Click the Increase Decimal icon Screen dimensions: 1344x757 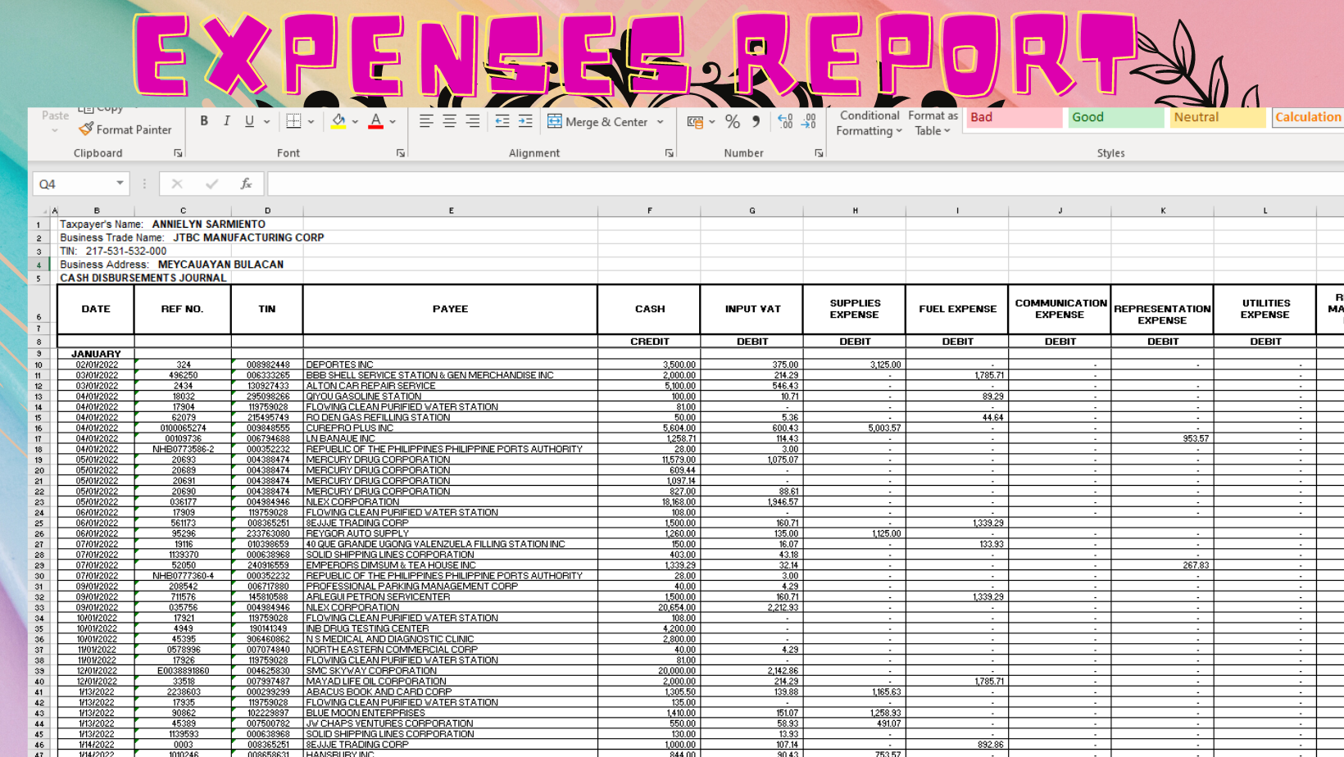(785, 121)
